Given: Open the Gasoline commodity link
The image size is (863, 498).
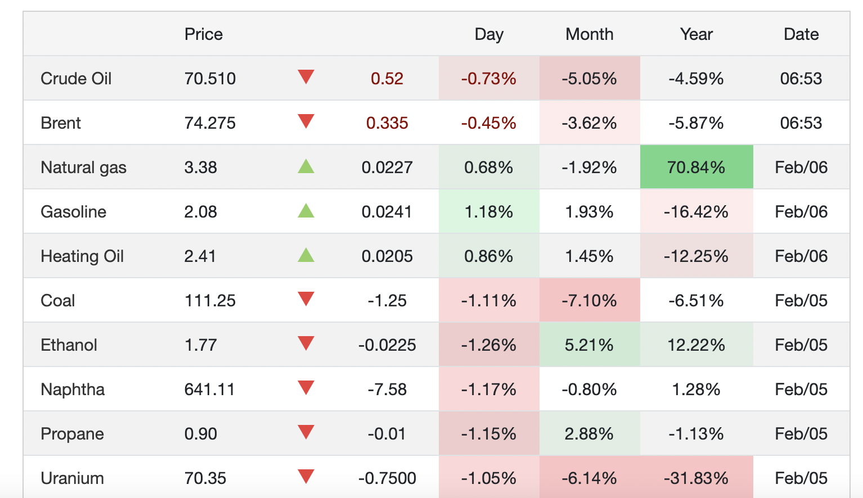Looking at the screenshot, I should click(x=73, y=211).
